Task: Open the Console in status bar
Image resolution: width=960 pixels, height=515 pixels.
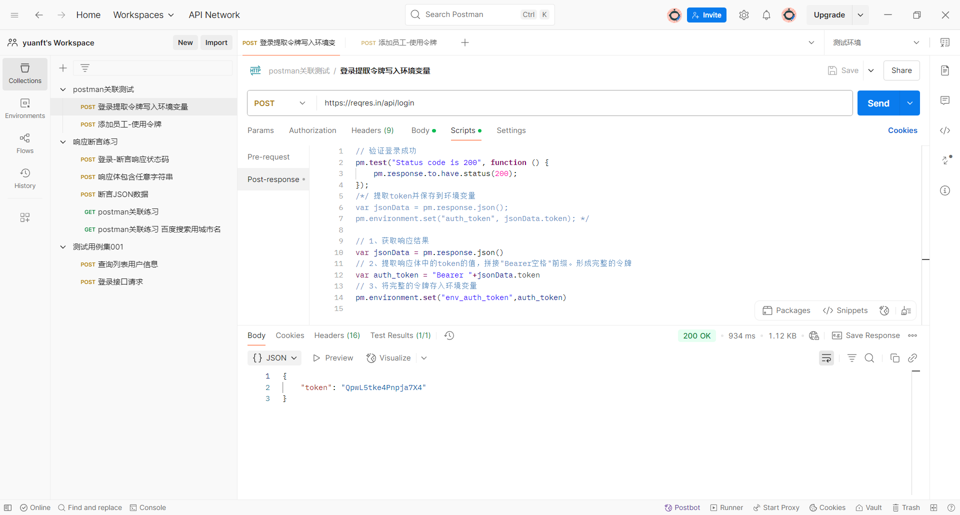Action: 148,507
